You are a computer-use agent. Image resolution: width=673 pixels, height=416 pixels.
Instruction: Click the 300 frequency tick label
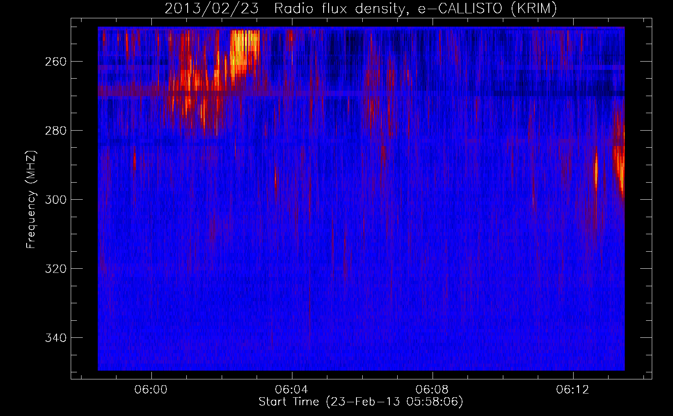tap(55, 200)
